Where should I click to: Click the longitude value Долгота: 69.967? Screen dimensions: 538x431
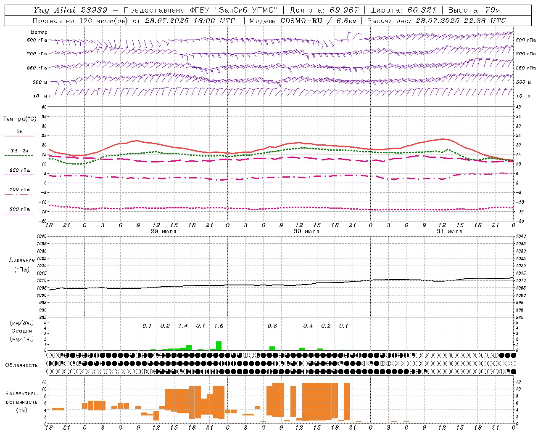(x=324, y=10)
